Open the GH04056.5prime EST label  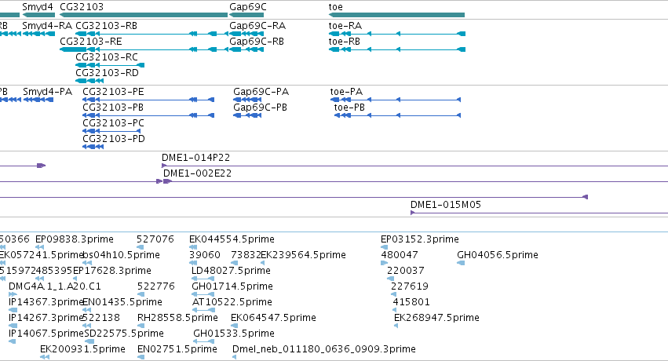click(497, 255)
